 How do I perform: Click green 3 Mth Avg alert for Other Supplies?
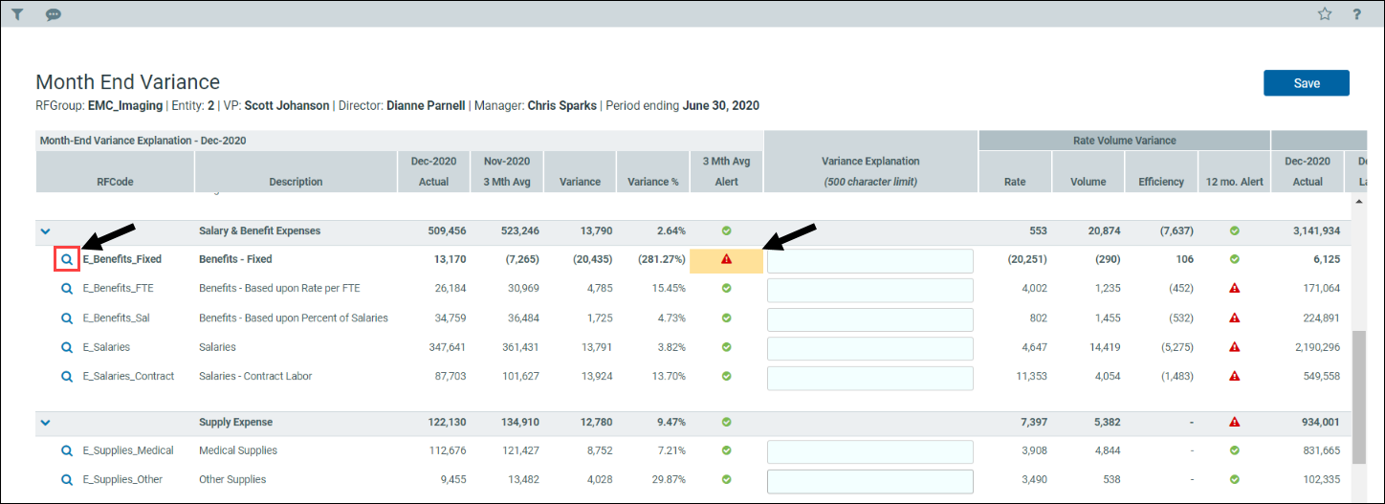coord(726,479)
